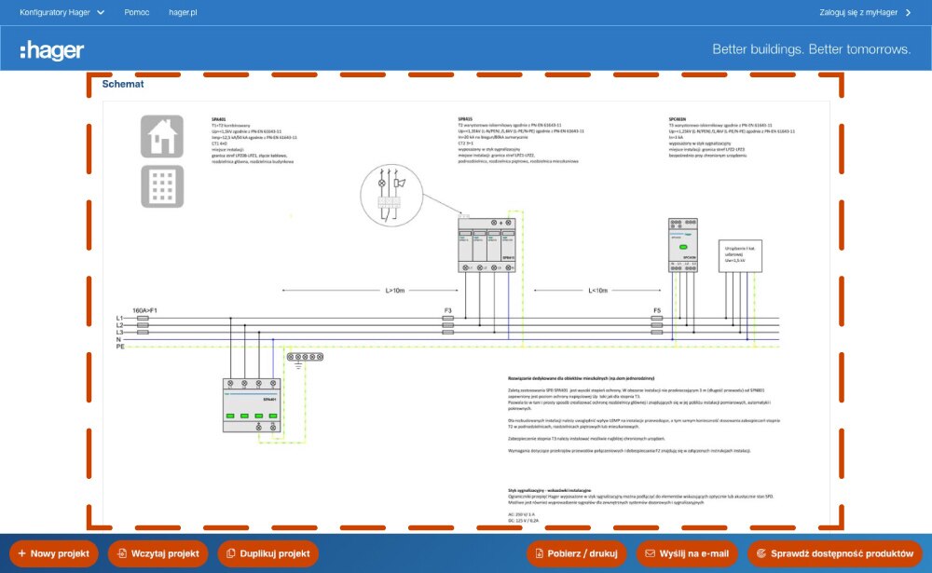Check availability with Sprawdź dostępność produktów
The width and height of the screenshot is (932, 573).
[x=834, y=553]
